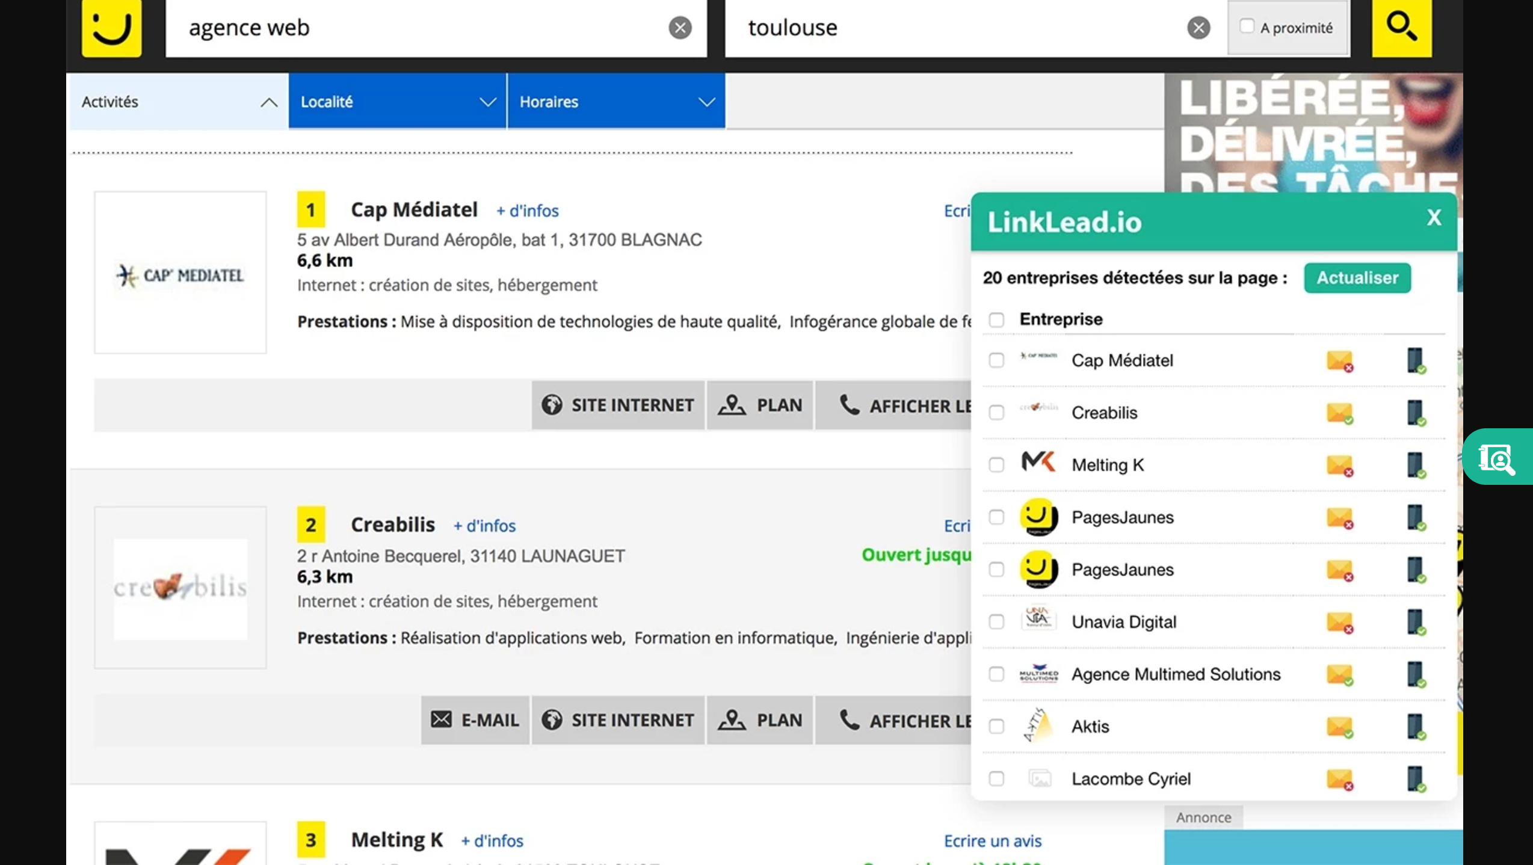Check the Unavia Digital checkbox
This screenshot has height=865, width=1533.
996,622
